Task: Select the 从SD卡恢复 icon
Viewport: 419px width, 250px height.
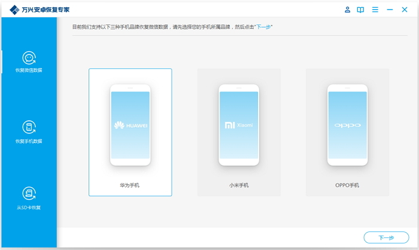Action: click(x=29, y=193)
